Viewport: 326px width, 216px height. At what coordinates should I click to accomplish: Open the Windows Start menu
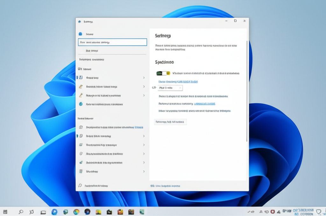point(5,212)
